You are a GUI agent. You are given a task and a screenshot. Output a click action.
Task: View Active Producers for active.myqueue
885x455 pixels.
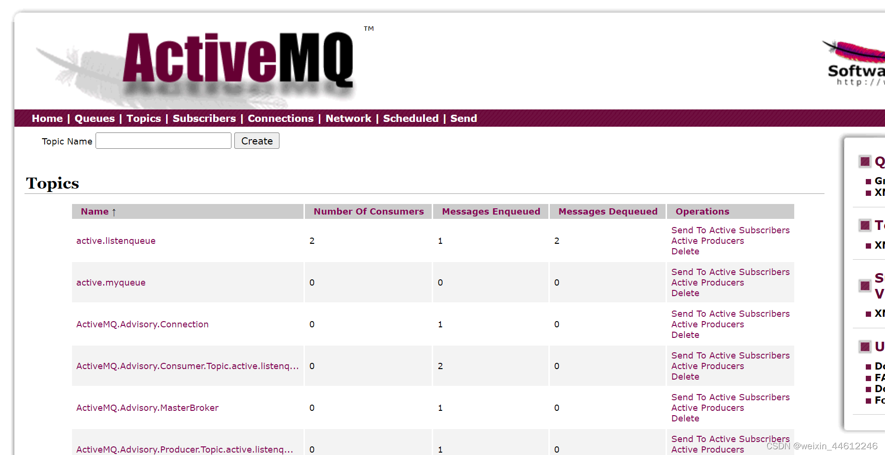pyautogui.click(x=707, y=282)
